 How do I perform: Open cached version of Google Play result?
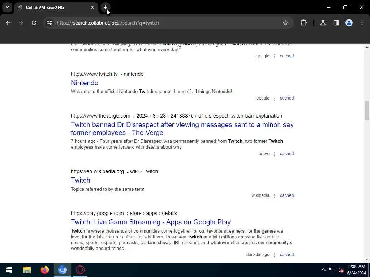287,255
